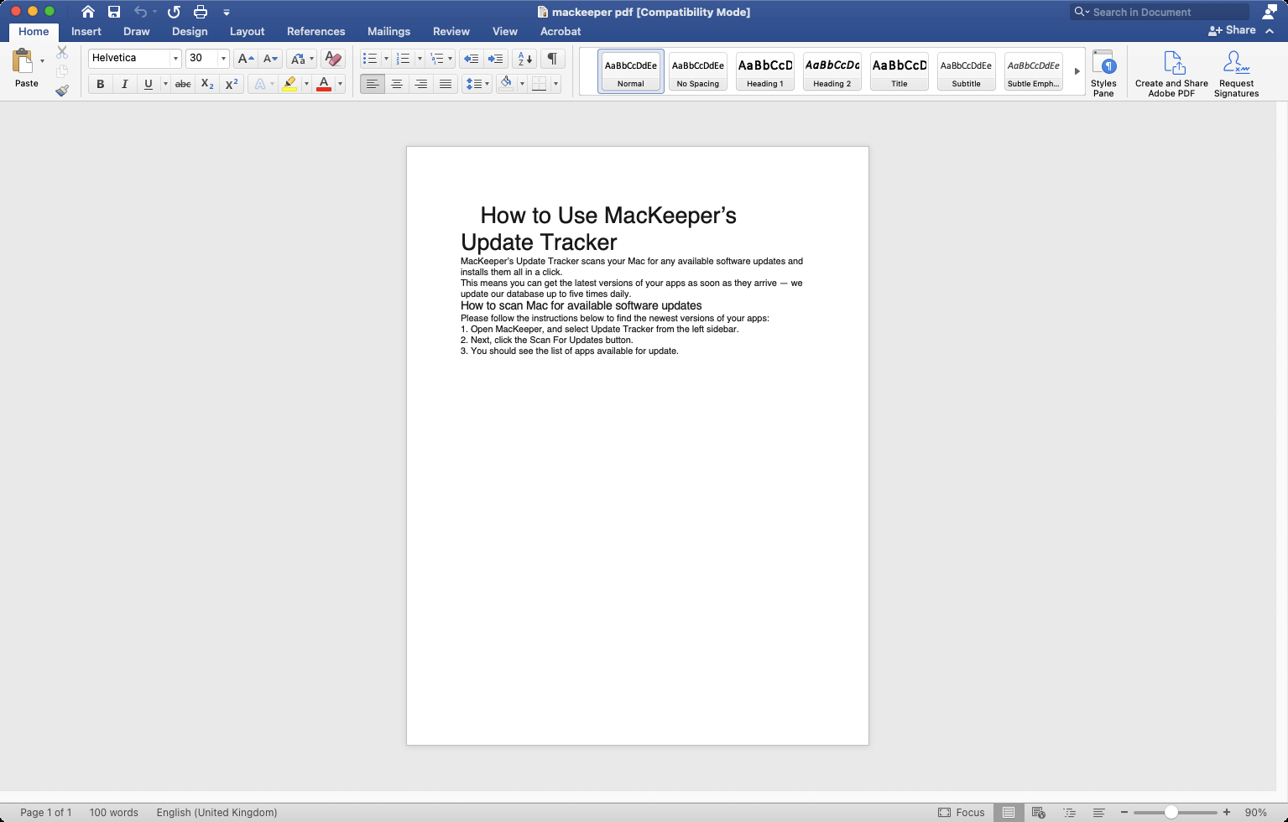Toggle italic formatting

coord(124,84)
